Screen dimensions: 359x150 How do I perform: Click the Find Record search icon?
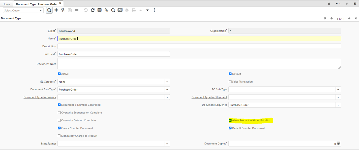click(49, 10)
